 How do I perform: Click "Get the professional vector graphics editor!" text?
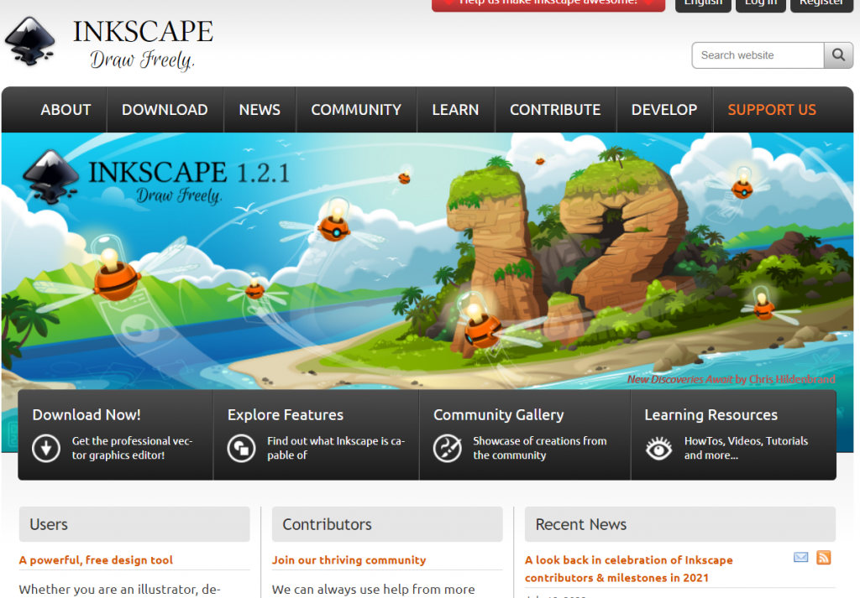coord(132,448)
